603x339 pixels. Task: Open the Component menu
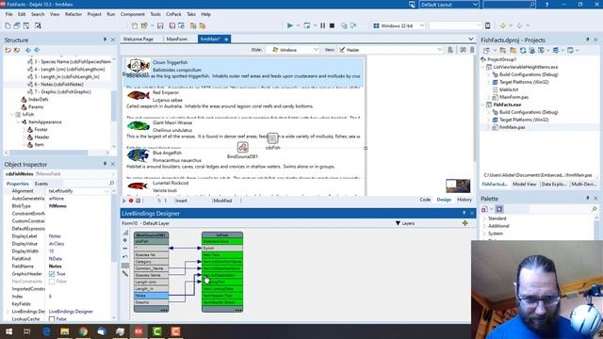(x=132, y=14)
